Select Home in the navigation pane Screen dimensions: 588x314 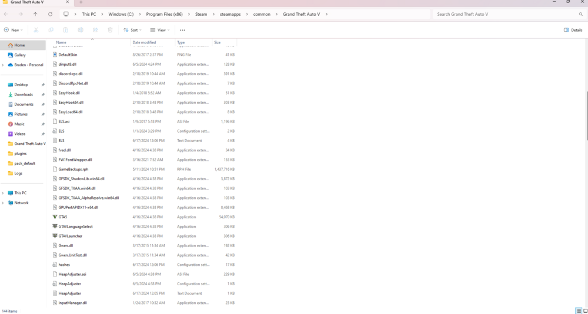[23, 45]
